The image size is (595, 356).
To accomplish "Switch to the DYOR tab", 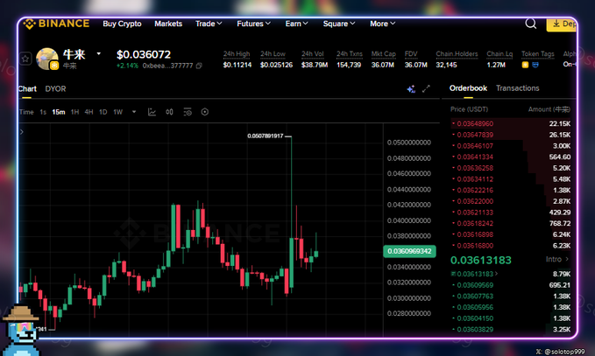I will tap(55, 89).
